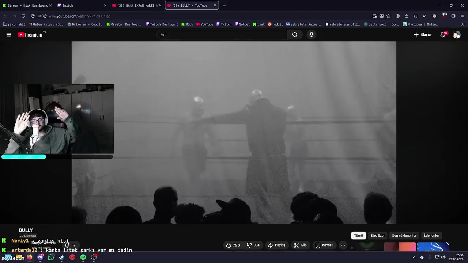Bookmark this page with the star icon

(388, 16)
